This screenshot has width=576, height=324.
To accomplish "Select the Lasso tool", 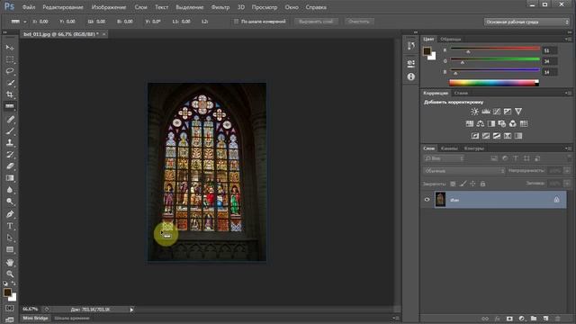I will (10, 71).
